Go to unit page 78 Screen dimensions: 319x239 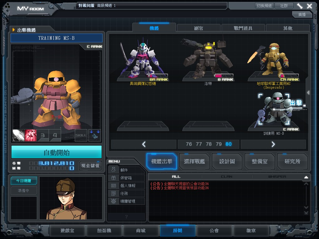(x=209, y=144)
